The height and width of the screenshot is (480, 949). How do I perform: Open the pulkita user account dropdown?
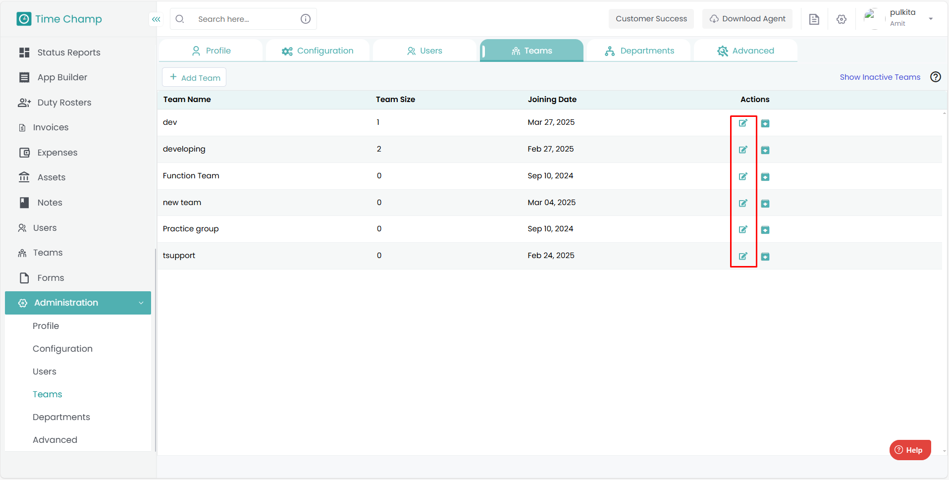(930, 19)
